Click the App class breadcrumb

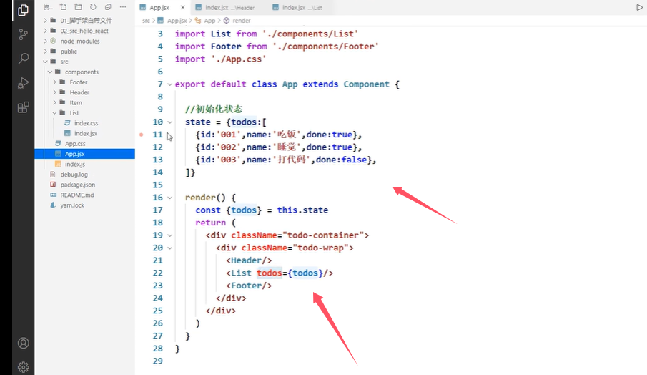(209, 21)
